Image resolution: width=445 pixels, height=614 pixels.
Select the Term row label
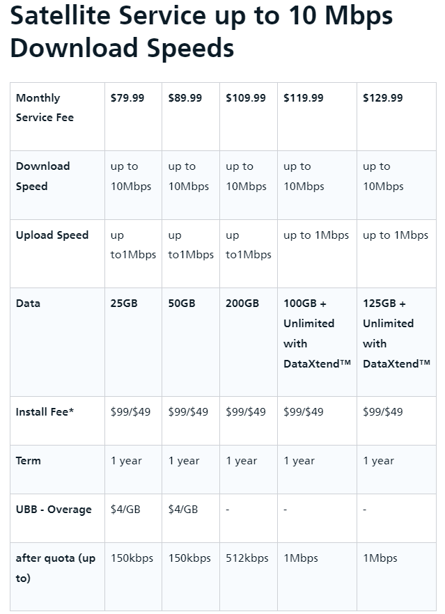pyautogui.click(x=28, y=461)
